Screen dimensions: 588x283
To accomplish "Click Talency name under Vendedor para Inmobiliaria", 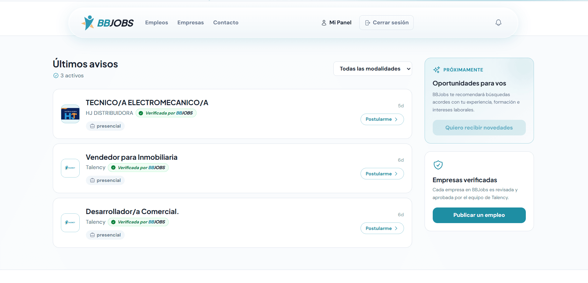I will [96, 168].
